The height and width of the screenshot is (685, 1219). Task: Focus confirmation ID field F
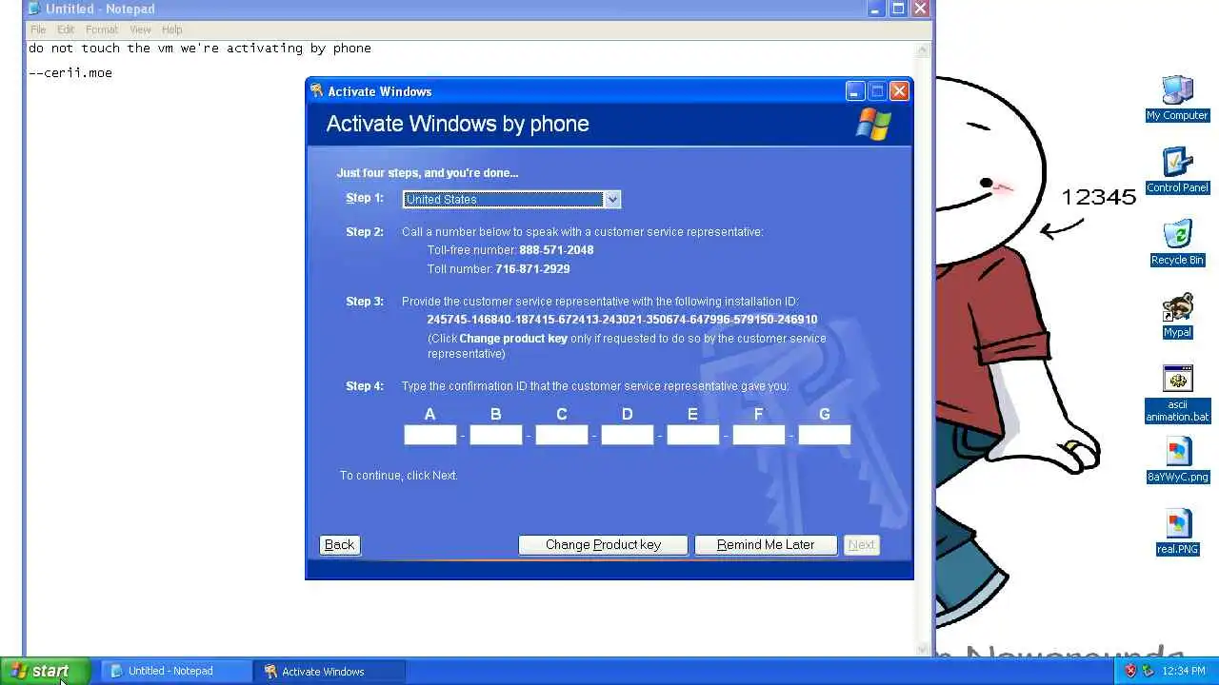759,435
